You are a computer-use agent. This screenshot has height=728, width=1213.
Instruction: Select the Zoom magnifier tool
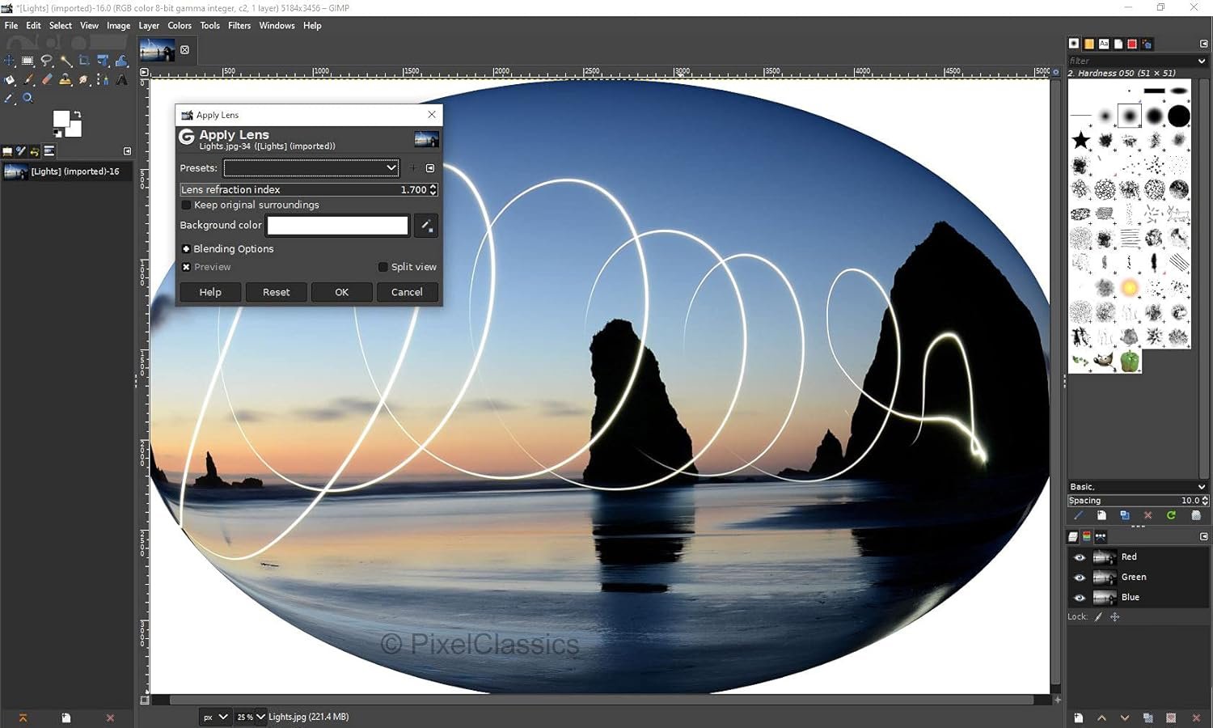27,98
